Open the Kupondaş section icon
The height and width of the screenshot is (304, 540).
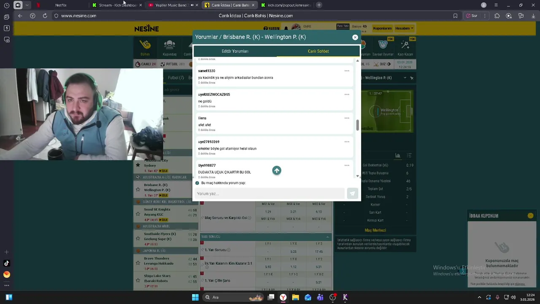click(170, 47)
